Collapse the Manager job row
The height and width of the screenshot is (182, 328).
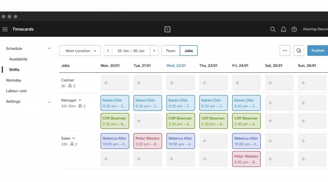(x=80, y=100)
